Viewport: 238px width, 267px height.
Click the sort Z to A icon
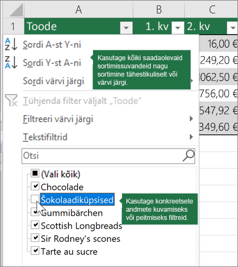[x=11, y=62]
